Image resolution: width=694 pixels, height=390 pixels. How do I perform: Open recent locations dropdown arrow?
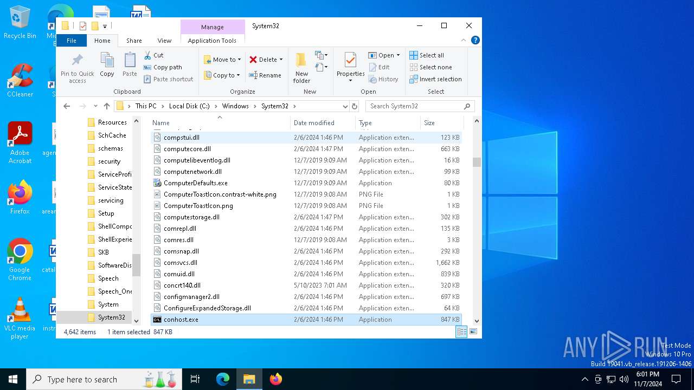95,106
